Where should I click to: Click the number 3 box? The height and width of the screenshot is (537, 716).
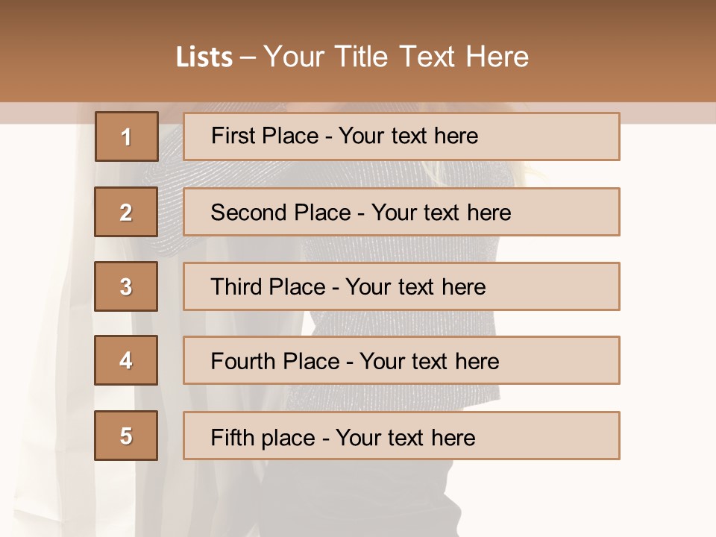(x=127, y=286)
